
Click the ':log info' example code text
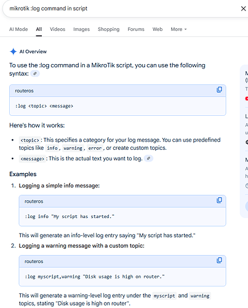pyautogui.click(x=70, y=216)
